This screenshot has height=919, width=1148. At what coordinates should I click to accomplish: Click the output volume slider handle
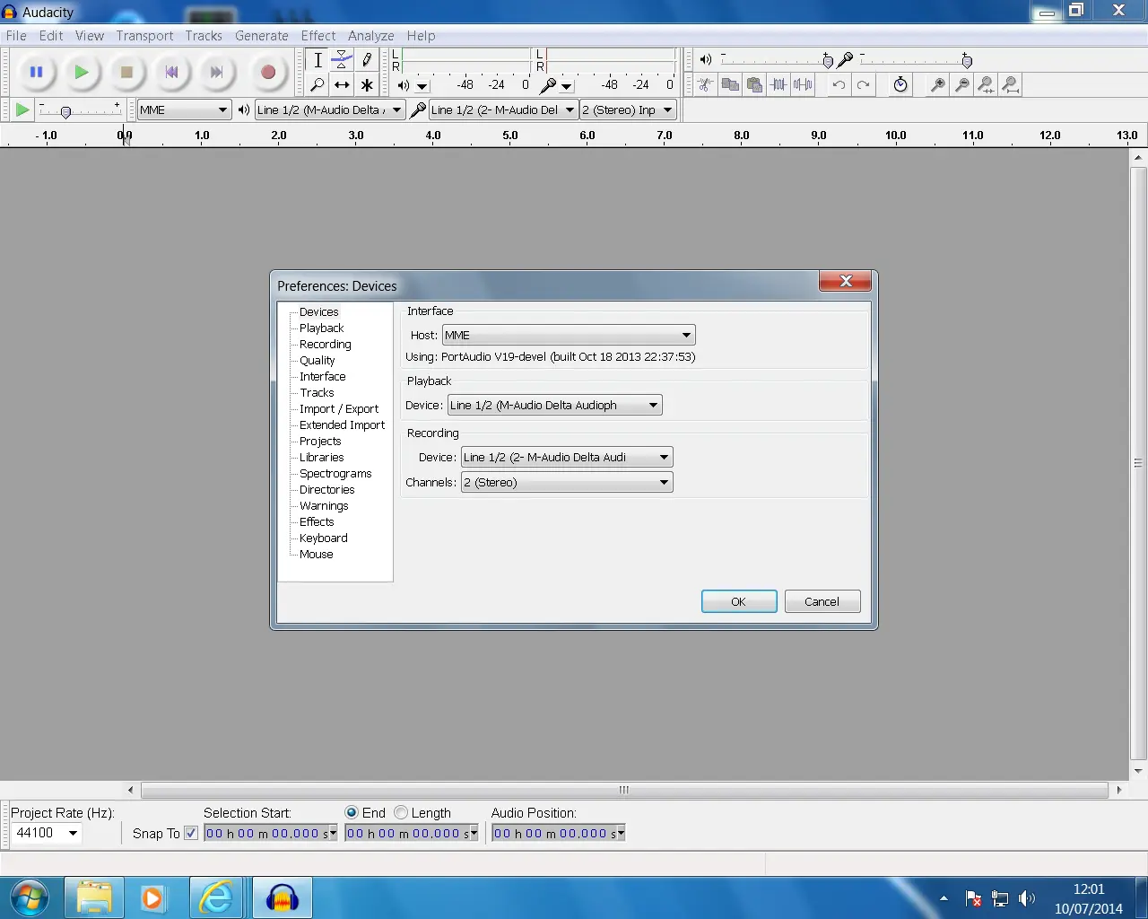coord(828,61)
